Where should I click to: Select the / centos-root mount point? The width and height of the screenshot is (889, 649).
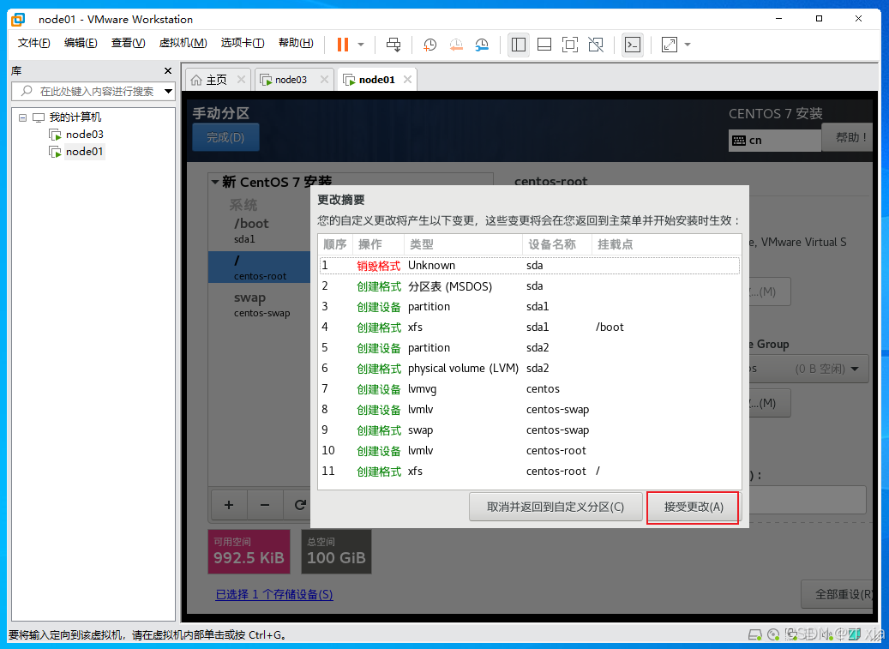point(260,267)
